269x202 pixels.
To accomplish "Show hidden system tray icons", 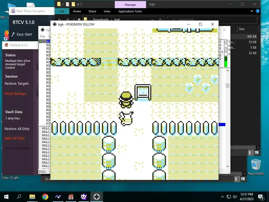I will [x=222, y=197].
